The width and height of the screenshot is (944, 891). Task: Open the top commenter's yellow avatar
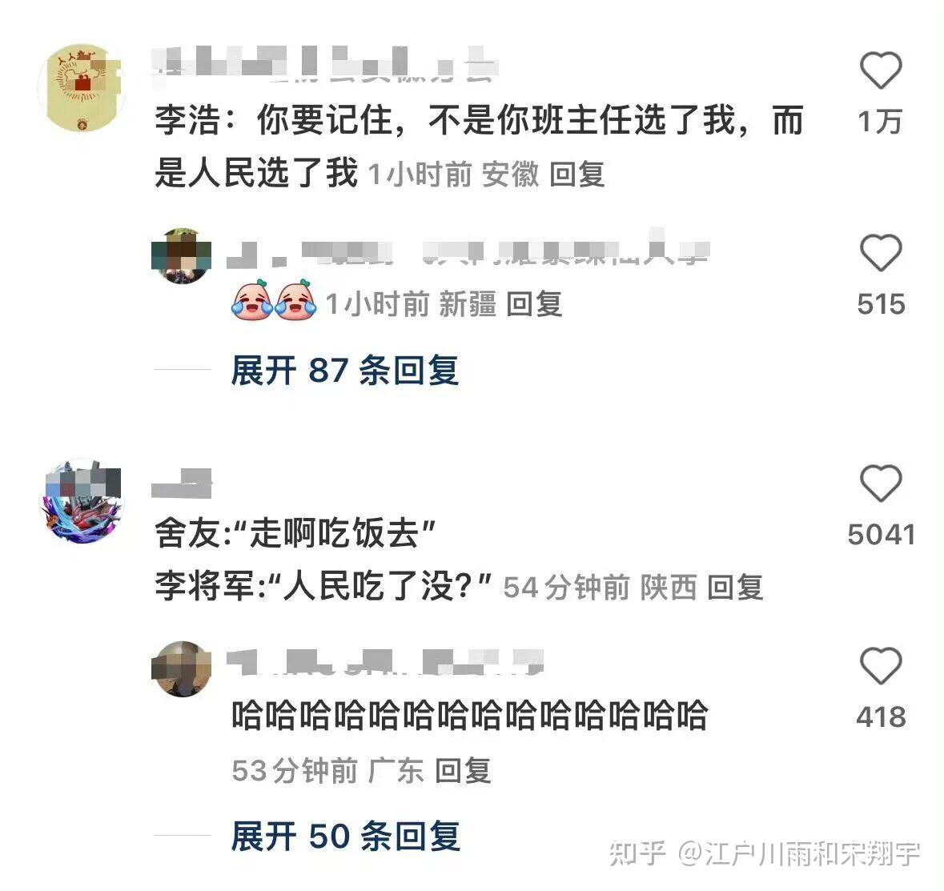click(82, 88)
